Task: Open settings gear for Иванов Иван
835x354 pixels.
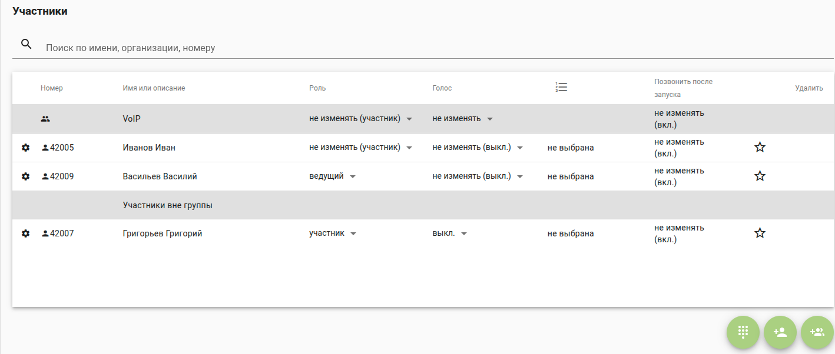Action: (25, 148)
